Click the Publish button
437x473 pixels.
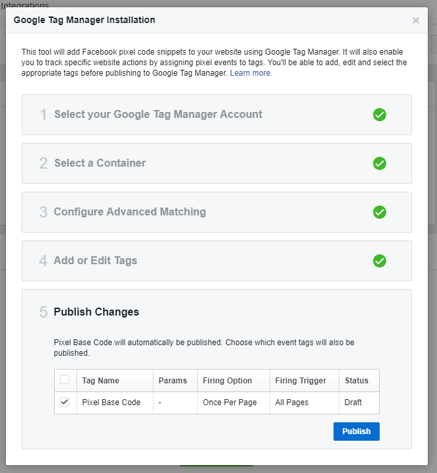coord(357,431)
